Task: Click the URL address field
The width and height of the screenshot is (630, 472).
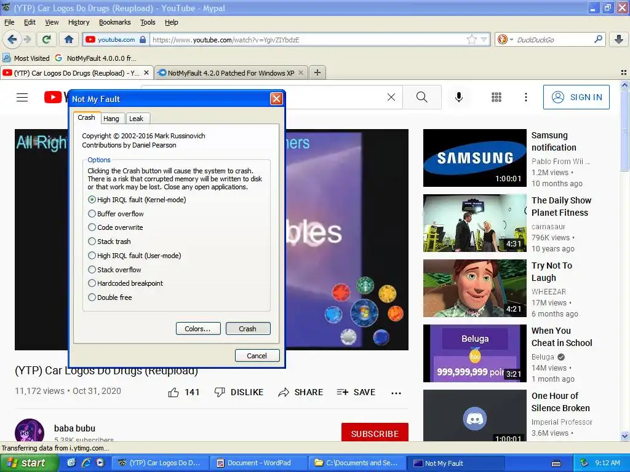Action: (308, 39)
